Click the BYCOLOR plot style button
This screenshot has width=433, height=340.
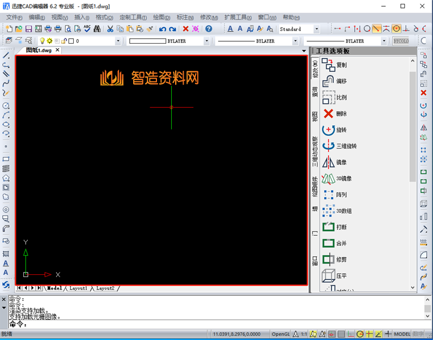coord(401,41)
